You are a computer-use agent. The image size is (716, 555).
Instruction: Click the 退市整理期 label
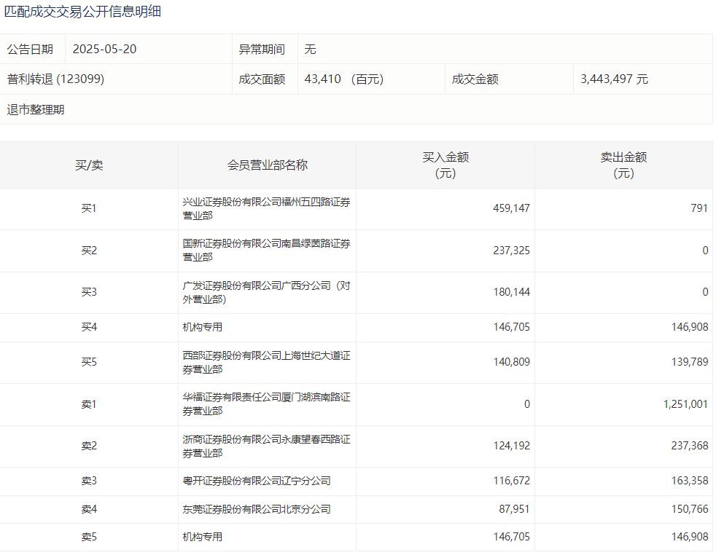pyautogui.click(x=36, y=110)
